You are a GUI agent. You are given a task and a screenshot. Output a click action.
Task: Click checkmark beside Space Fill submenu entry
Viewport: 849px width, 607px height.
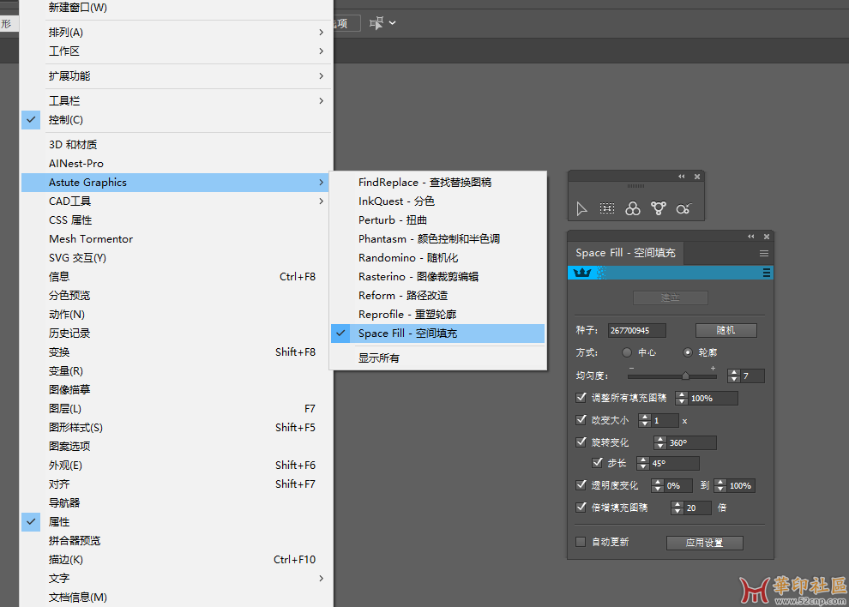[x=340, y=333]
